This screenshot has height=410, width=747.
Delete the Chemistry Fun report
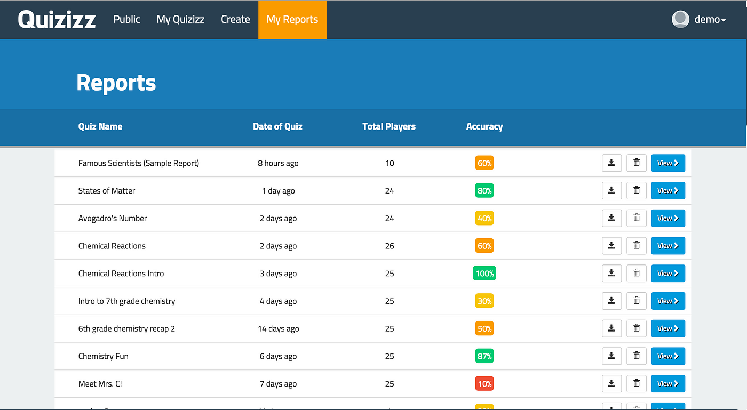(x=637, y=356)
